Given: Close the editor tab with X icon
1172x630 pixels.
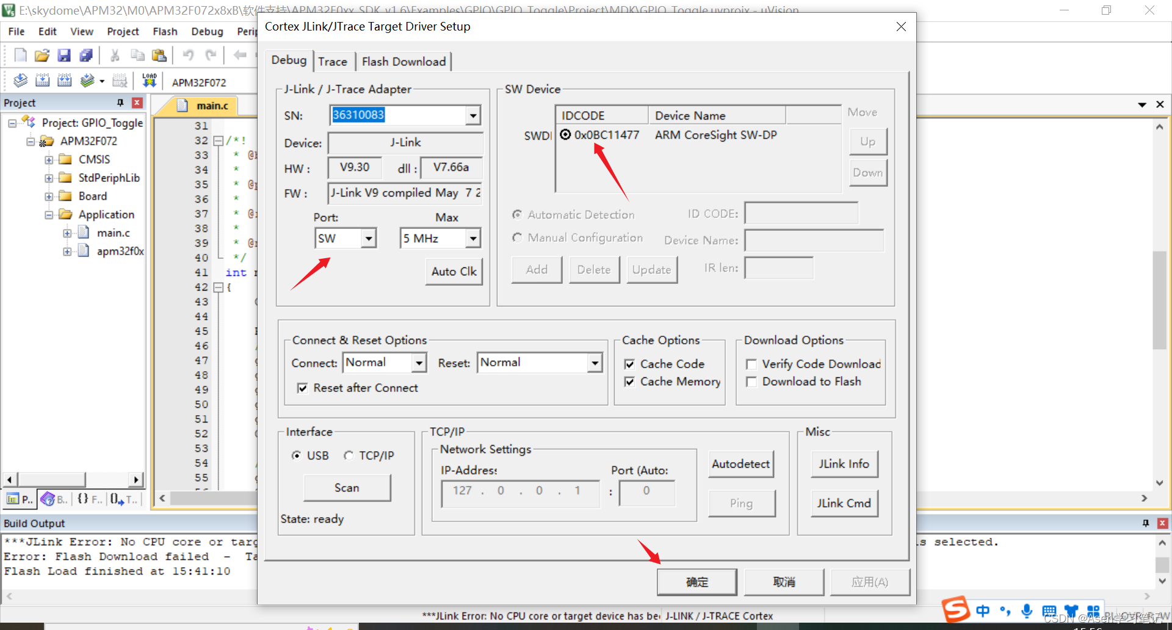Looking at the screenshot, I should pyautogui.click(x=1160, y=104).
